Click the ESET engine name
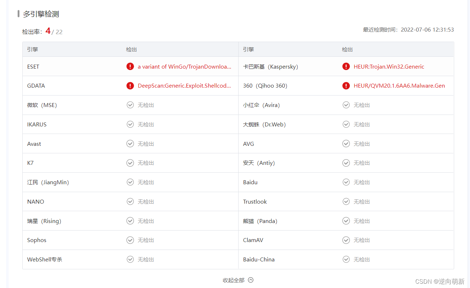 tap(33, 66)
